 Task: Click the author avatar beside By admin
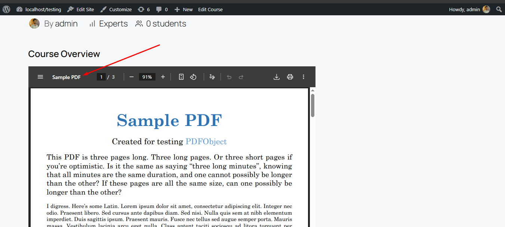34,23
